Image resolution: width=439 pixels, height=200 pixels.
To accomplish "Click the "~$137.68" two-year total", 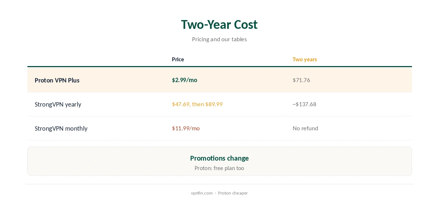I will point(304,104).
